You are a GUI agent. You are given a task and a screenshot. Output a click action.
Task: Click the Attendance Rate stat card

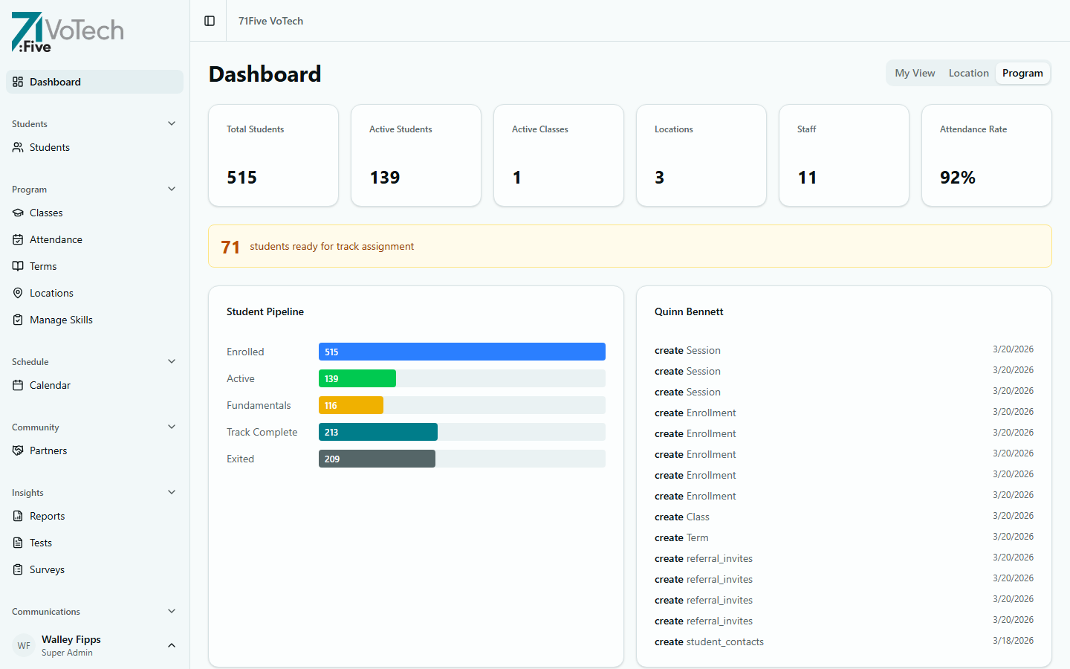(986, 155)
